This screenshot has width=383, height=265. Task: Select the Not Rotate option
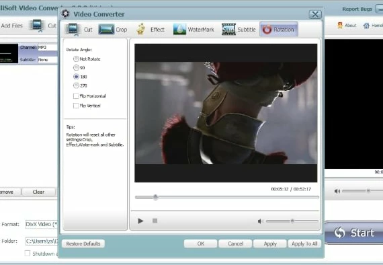(76, 59)
